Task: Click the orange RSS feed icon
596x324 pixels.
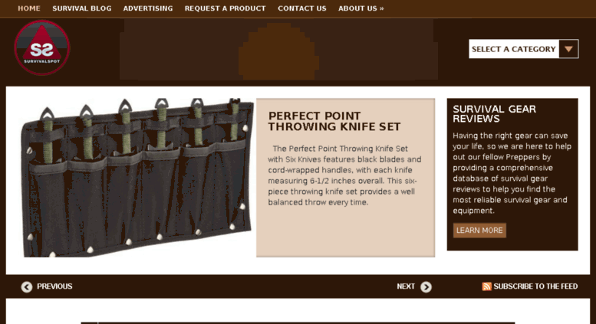Action: pos(486,286)
